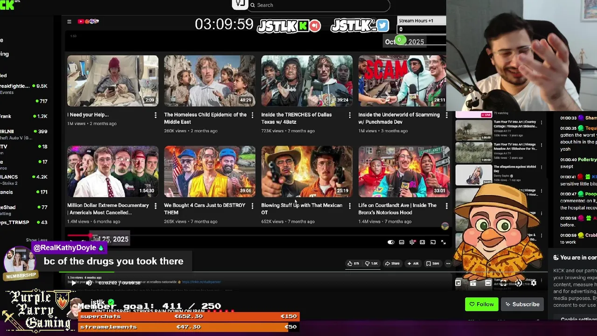Viewport: 597px width, 336px height.
Task: Open the 'Cookie settings' link
Action: [578, 320]
